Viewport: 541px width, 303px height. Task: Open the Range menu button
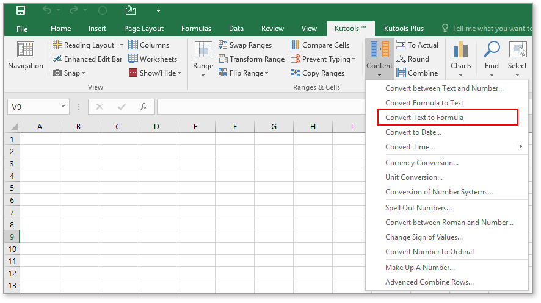pos(203,59)
